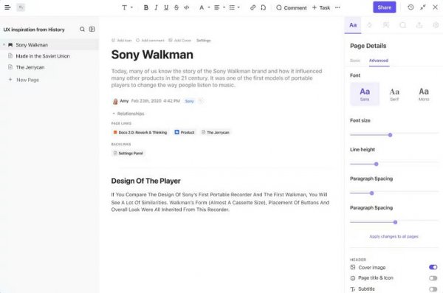The image size is (443, 293).
Task: Select the Mono font option
Action: click(424, 94)
